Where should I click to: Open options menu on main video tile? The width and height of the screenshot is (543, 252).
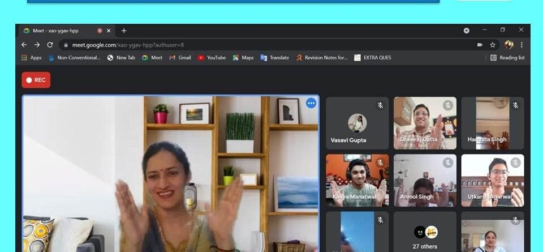click(311, 103)
